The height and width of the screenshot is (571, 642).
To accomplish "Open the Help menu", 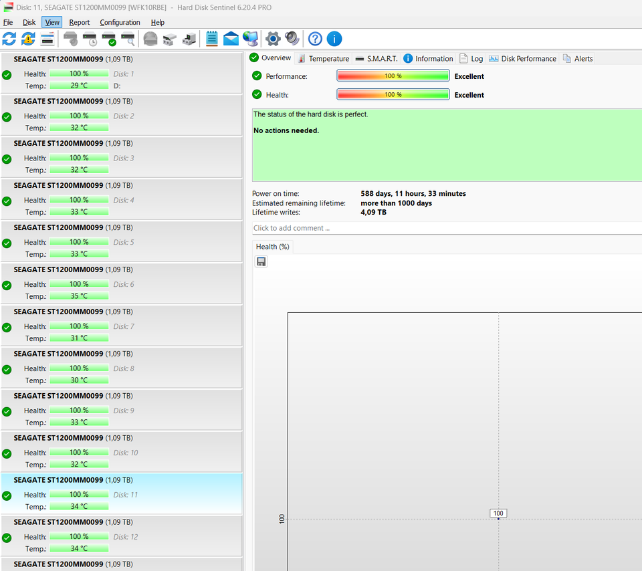I will tap(158, 22).
